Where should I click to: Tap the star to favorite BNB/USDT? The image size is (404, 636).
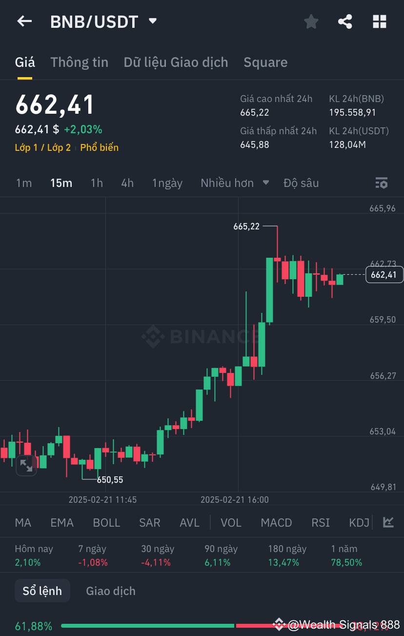(311, 21)
